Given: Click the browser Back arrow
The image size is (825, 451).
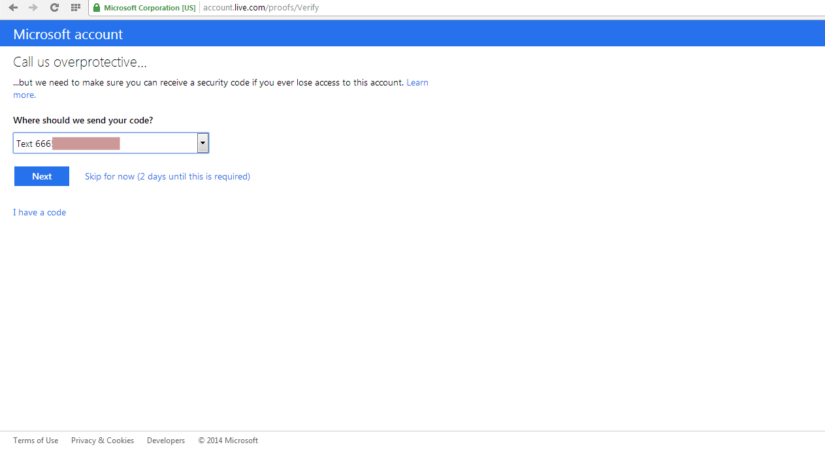Looking at the screenshot, I should tap(13, 8).
